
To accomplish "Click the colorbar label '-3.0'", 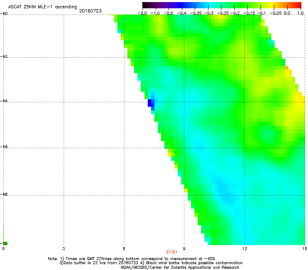I will click(142, 13).
